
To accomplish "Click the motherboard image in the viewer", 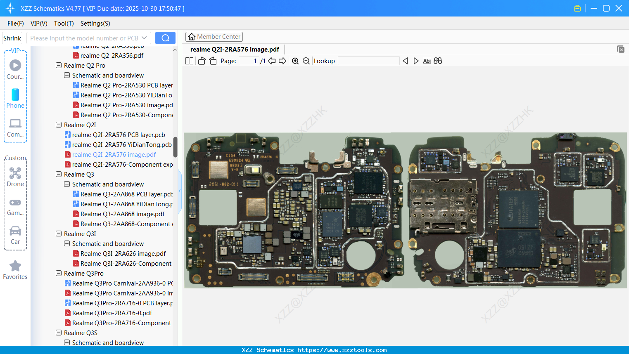I will 405,210.
